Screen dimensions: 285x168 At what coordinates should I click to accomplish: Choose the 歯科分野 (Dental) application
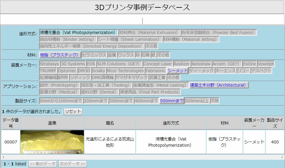tap(100, 92)
